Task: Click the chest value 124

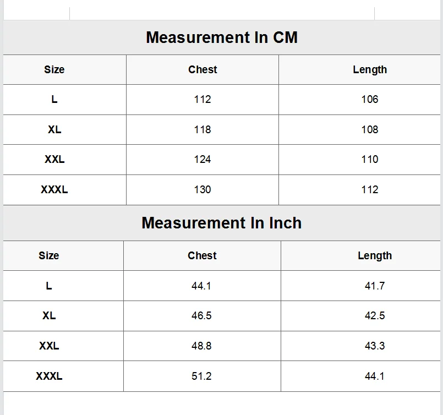Action: 203,159
